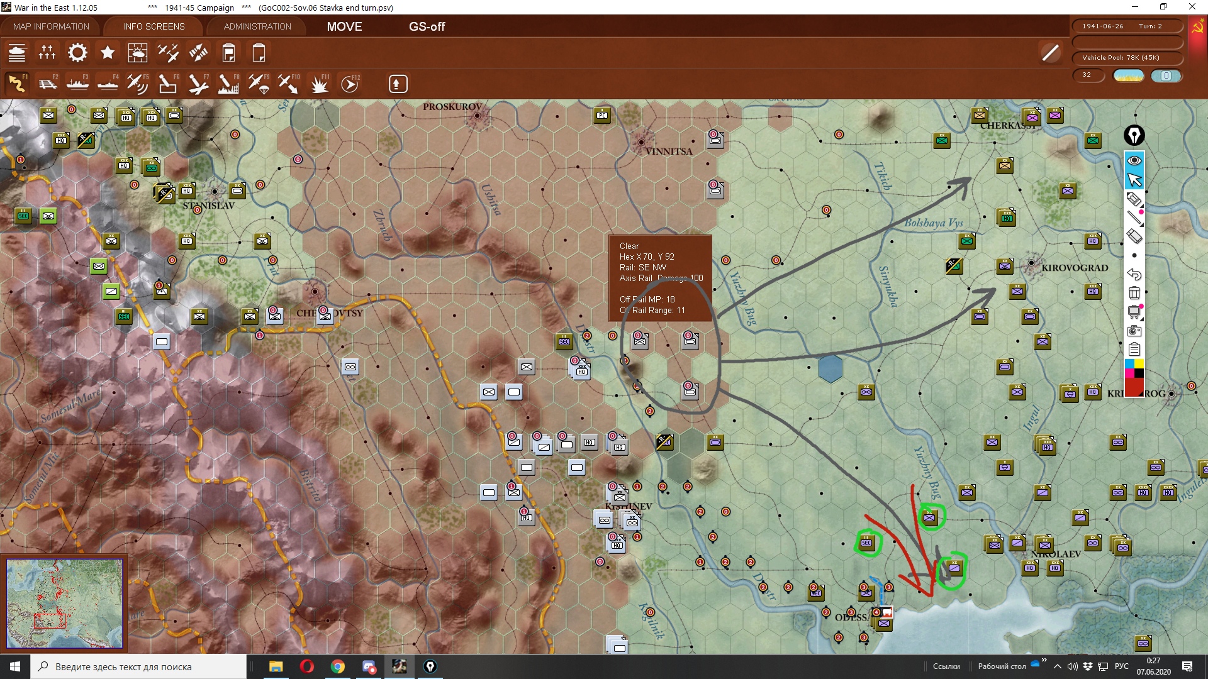Click the trash clear-drawings icon
The image size is (1208, 679).
[x=1134, y=293]
